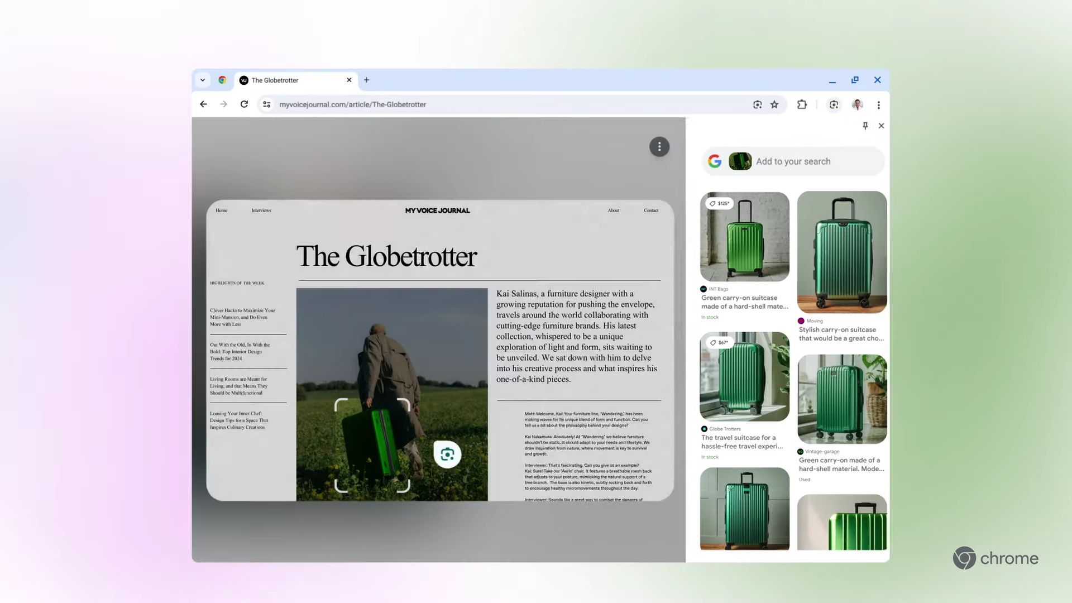Click the Interviews menu item
This screenshot has height=603, width=1072.
(x=261, y=210)
